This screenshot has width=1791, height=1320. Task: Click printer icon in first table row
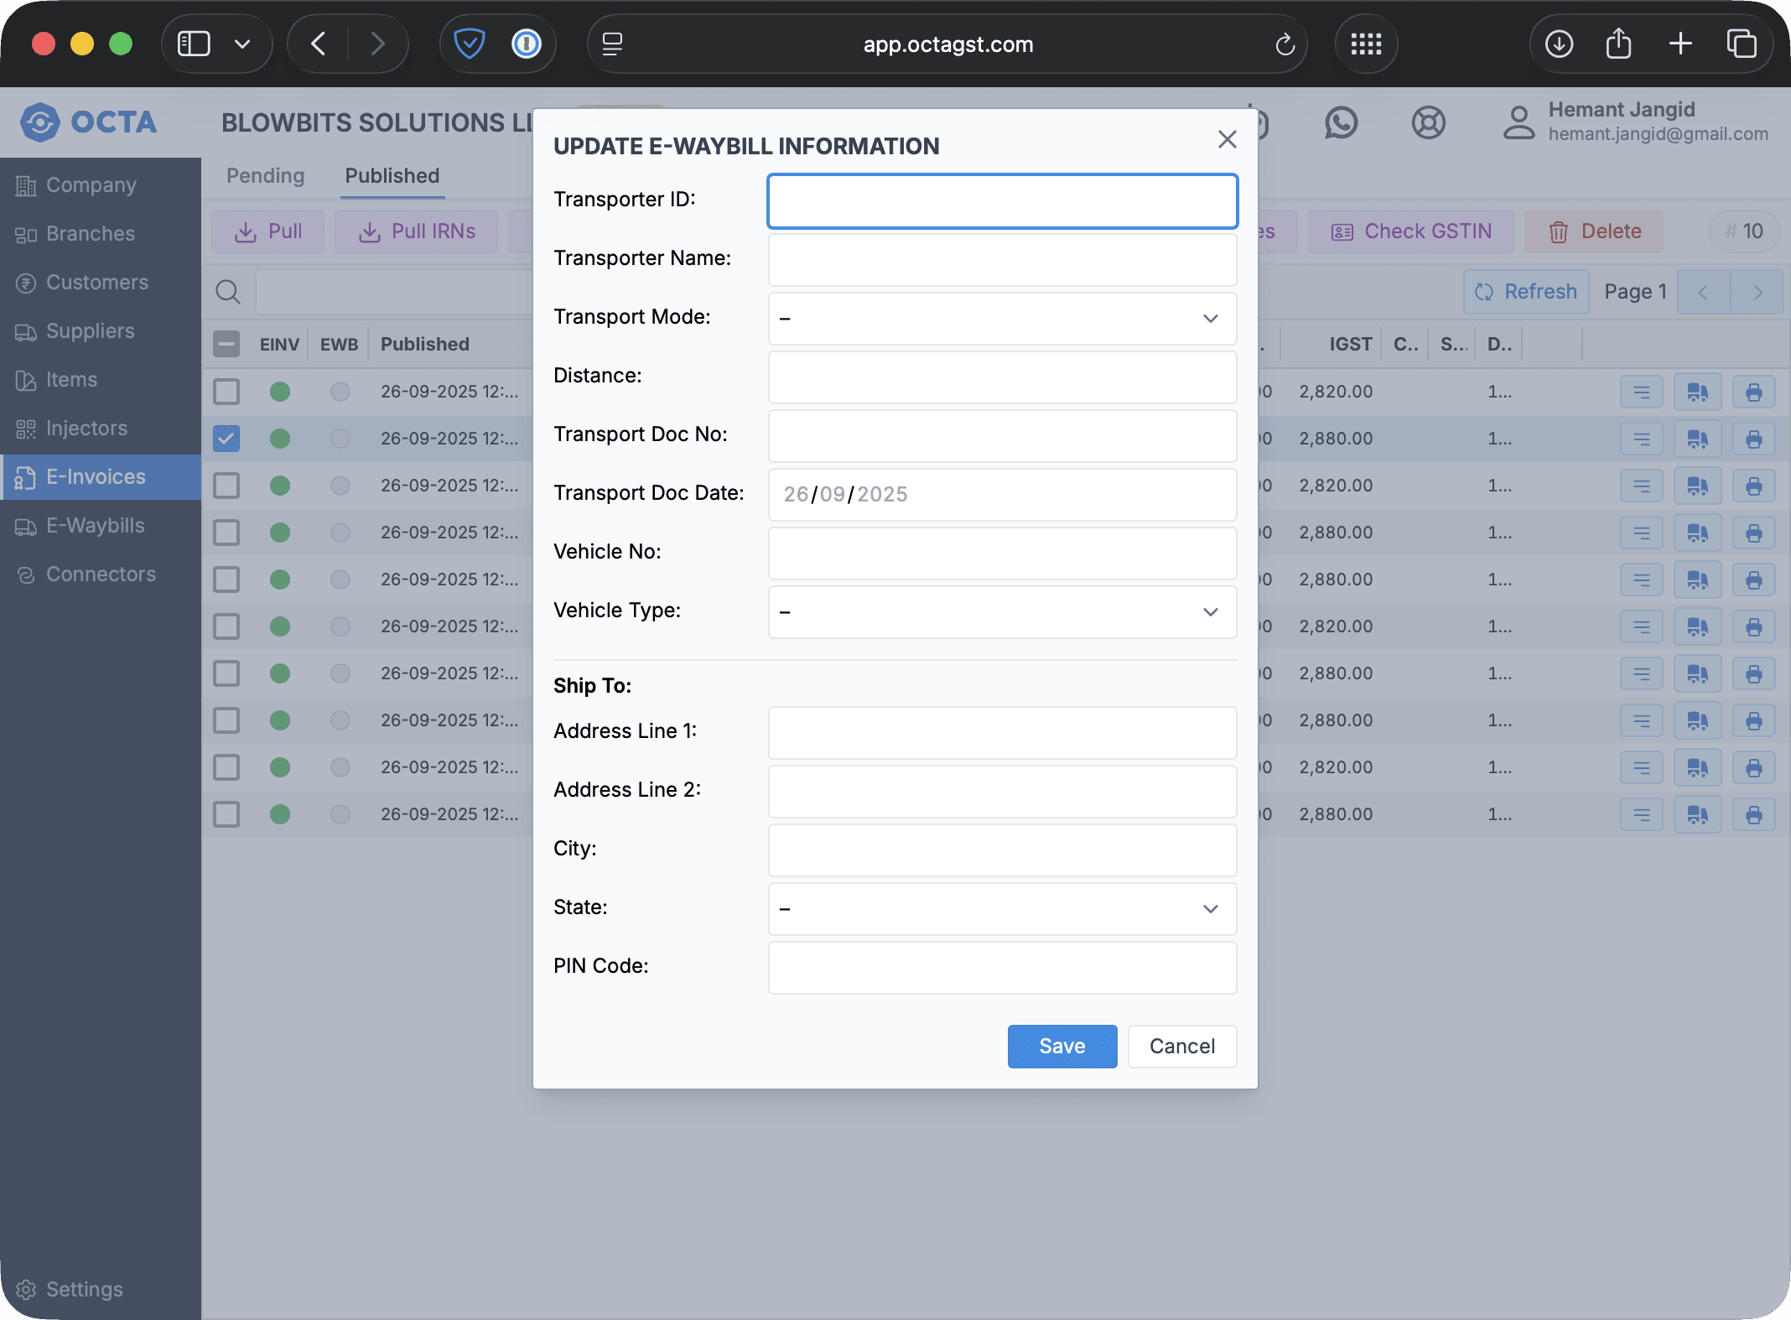pyautogui.click(x=1753, y=392)
